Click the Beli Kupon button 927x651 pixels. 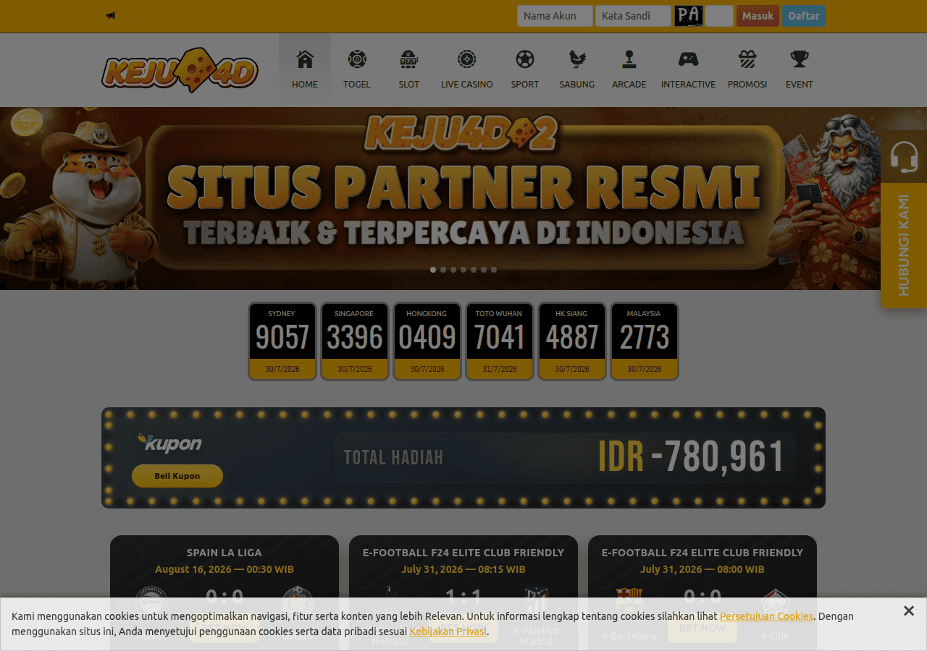point(177,476)
